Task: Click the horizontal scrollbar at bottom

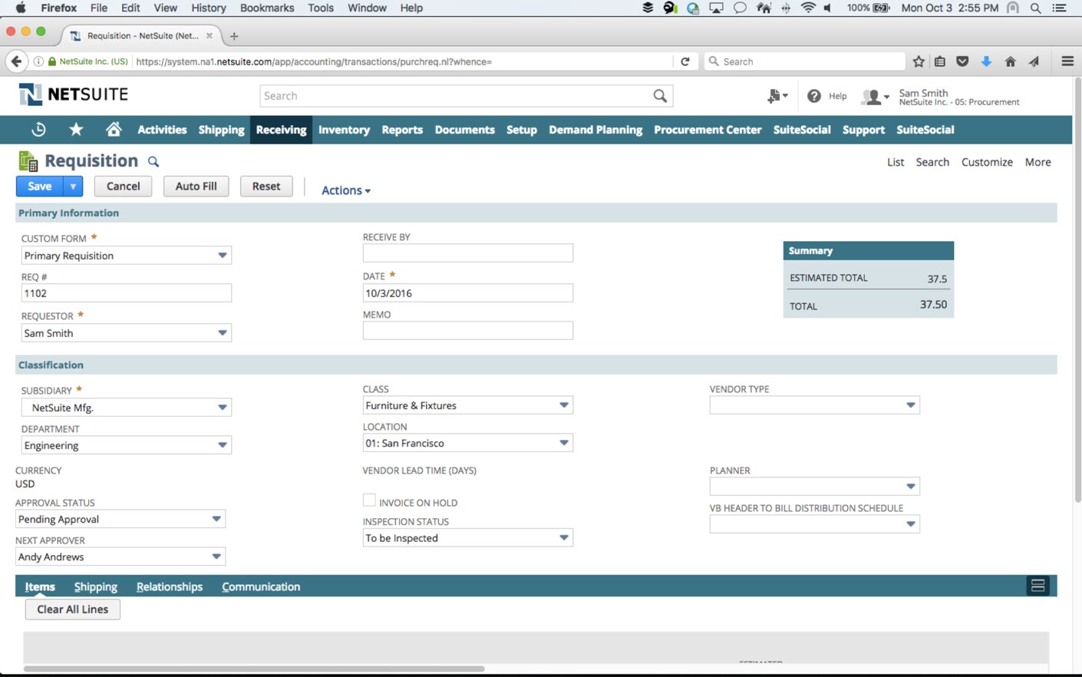Action: click(254, 669)
